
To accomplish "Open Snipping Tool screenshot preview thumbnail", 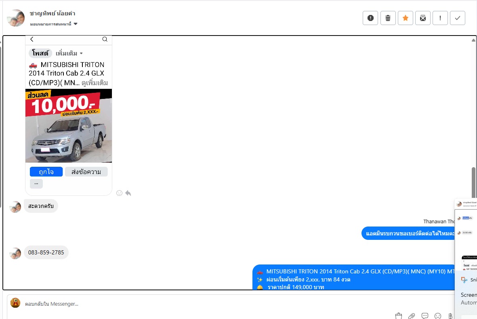I will [466, 234].
